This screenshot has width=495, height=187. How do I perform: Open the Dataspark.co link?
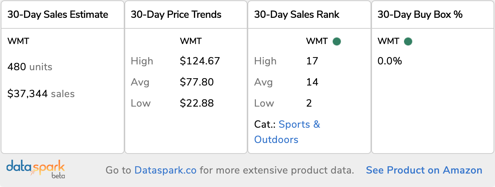point(166,170)
